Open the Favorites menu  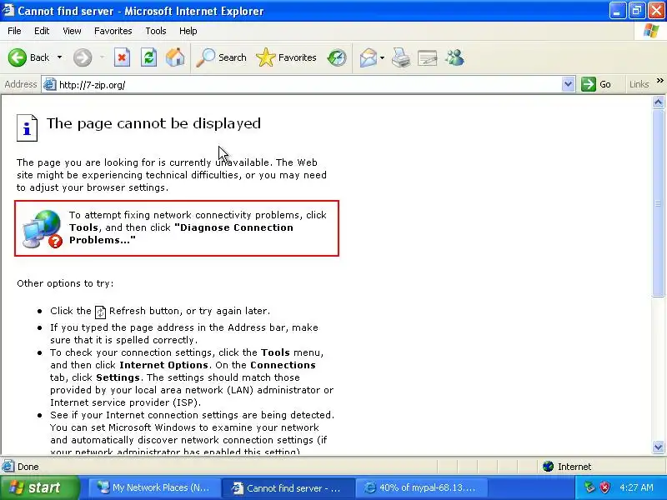click(113, 31)
